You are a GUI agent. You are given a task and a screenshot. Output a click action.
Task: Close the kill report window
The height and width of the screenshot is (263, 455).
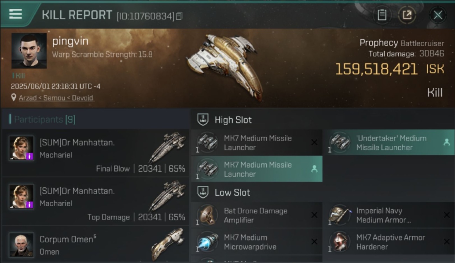(438, 15)
